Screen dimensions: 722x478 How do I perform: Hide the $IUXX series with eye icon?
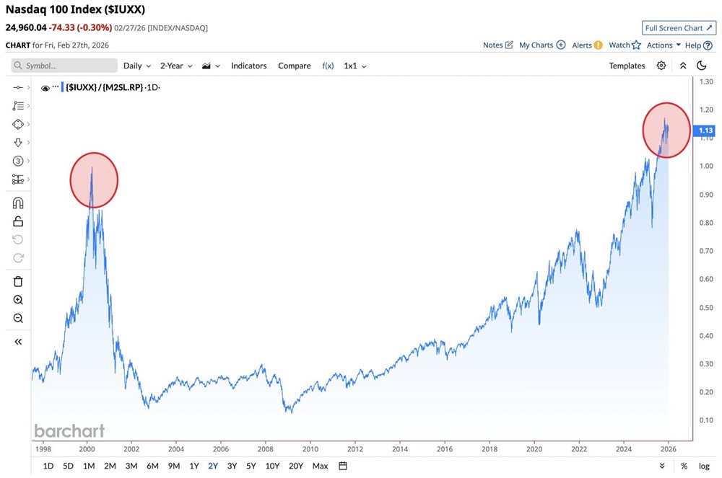coord(45,88)
